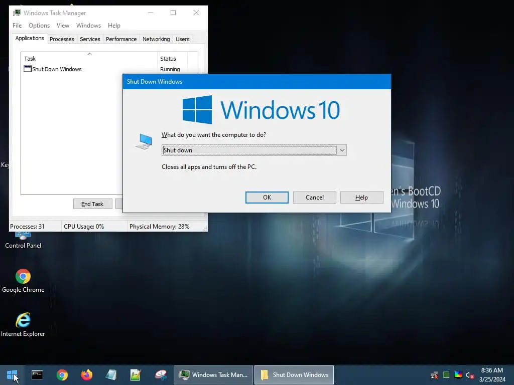The height and width of the screenshot is (385, 514).
Task: Click the blue notebook taskbar icon
Action: (x=111, y=375)
